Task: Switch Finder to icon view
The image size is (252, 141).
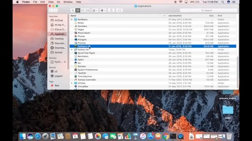Action: point(73,11)
